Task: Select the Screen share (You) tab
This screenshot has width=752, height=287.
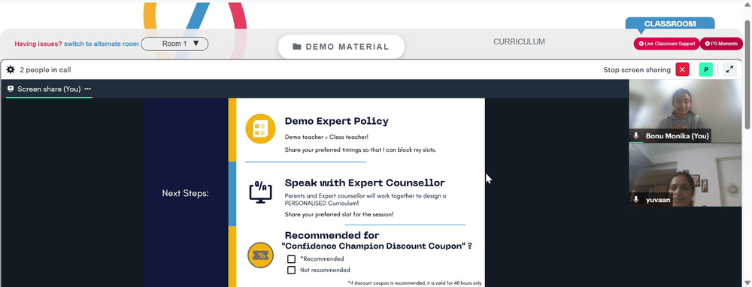Action: 49,89
